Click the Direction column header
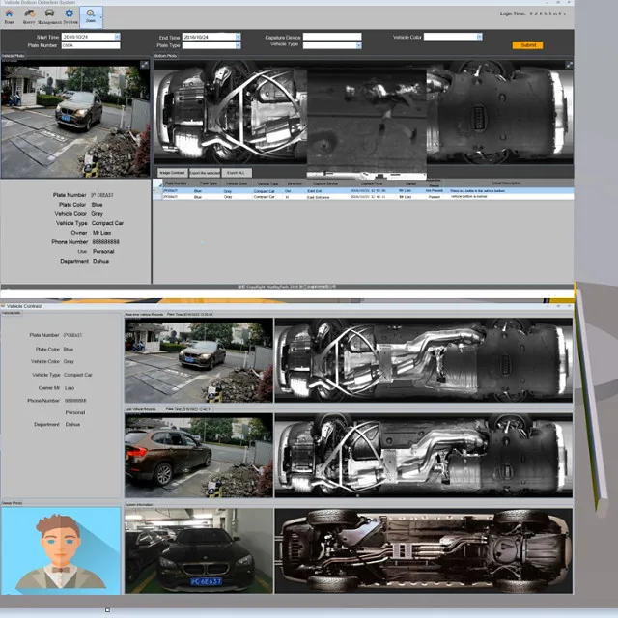Image resolution: width=618 pixels, height=618 pixels. [x=295, y=183]
